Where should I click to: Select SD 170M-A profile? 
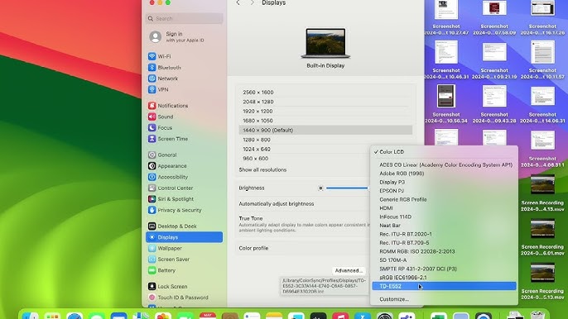tap(444, 260)
